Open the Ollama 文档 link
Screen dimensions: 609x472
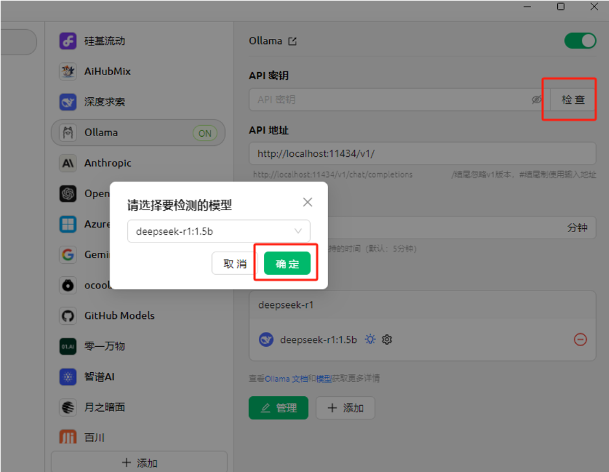click(287, 379)
